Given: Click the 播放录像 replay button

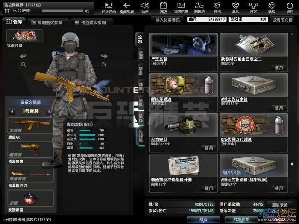Looking at the screenshot, I should [x=279, y=204].
